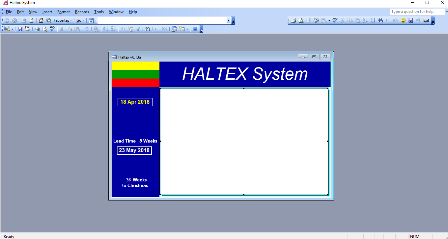Click the Back arrow on the Web toolbar
Viewport: 448px width, 239px height.
click(x=7, y=20)
